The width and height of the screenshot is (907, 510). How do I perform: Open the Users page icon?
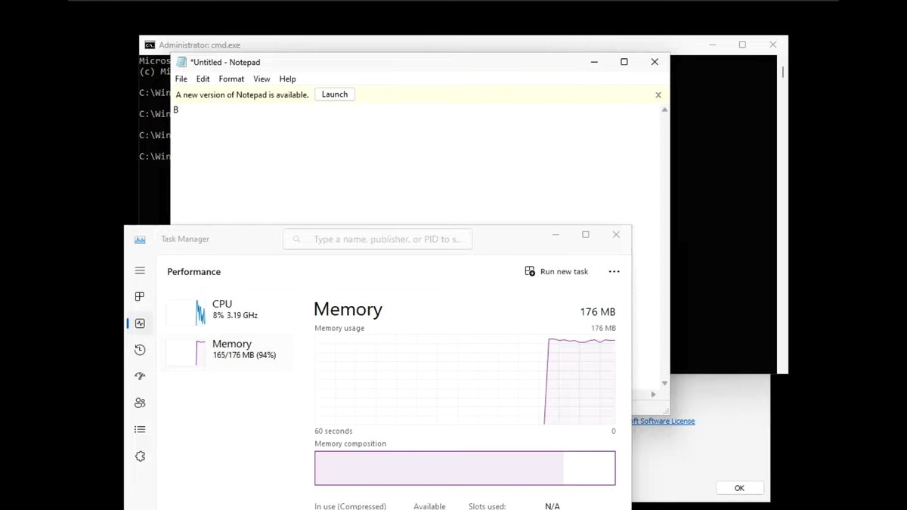click(140, 403)
